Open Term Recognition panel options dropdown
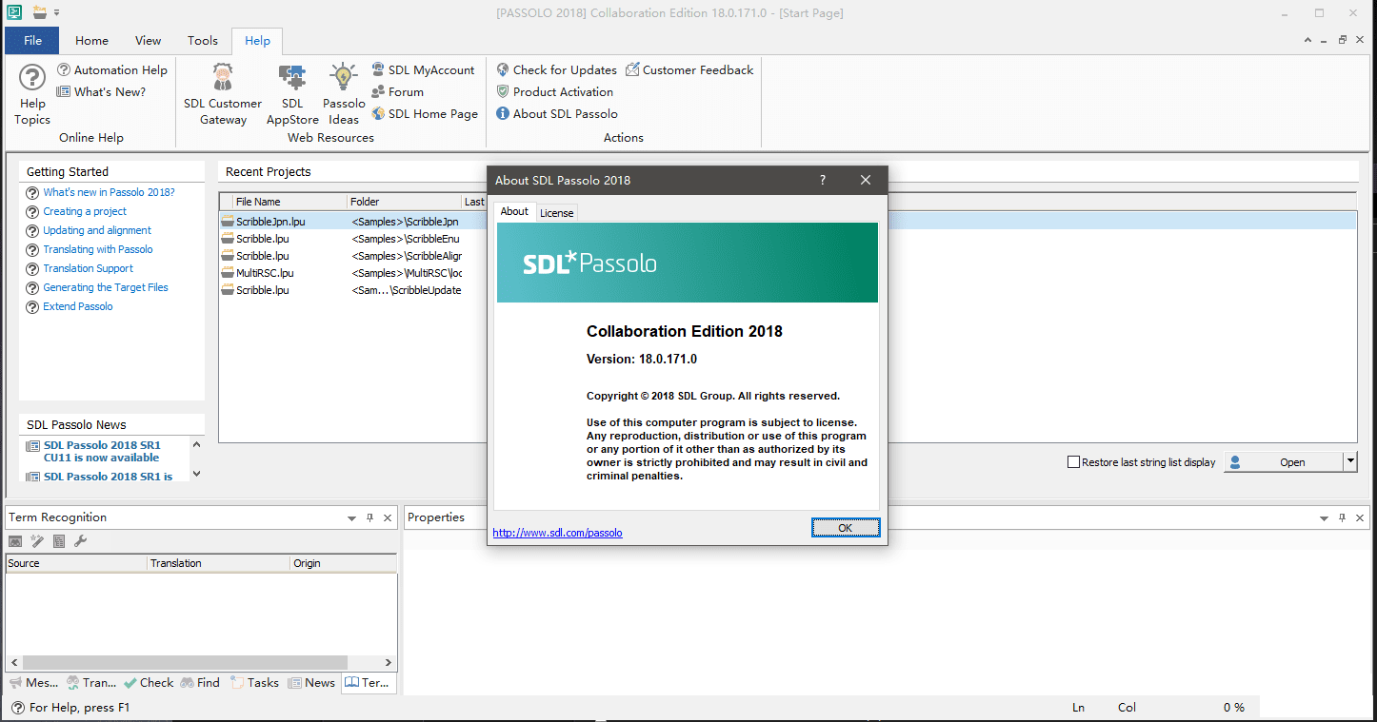 click(352, 518)
